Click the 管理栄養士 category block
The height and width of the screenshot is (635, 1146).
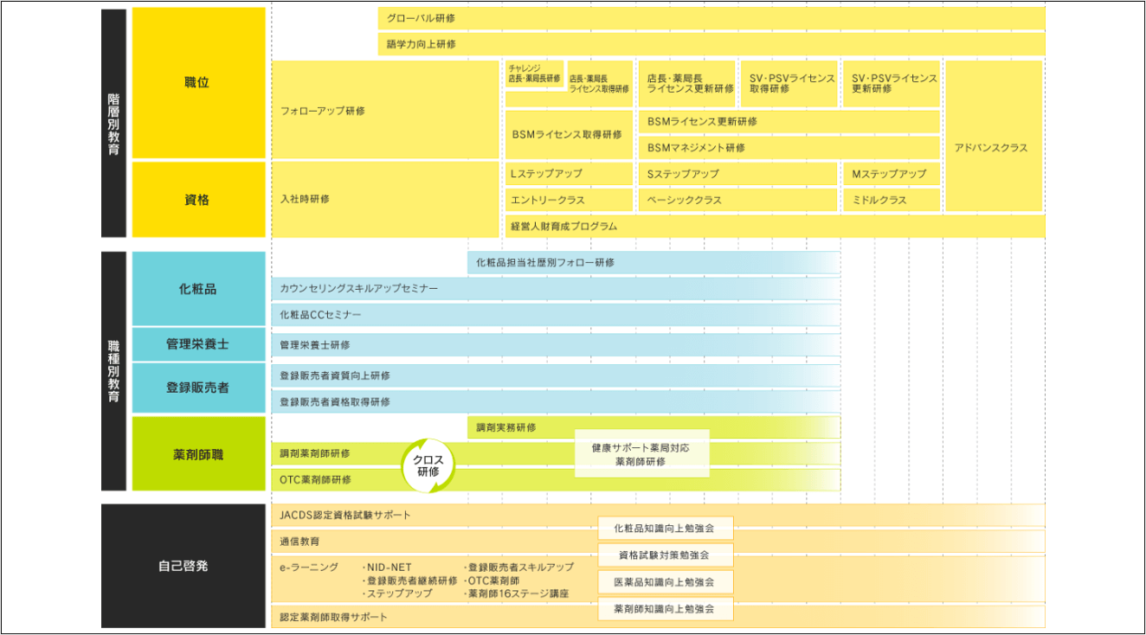[198, 344]
